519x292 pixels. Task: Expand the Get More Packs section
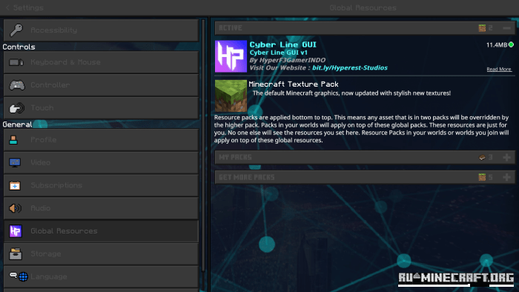point(506,177)
